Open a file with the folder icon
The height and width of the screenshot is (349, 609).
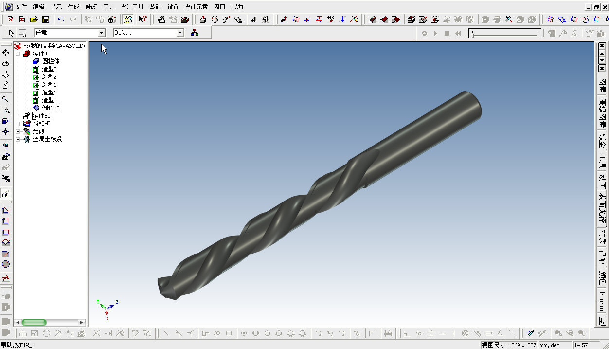[x=34, y=19]
